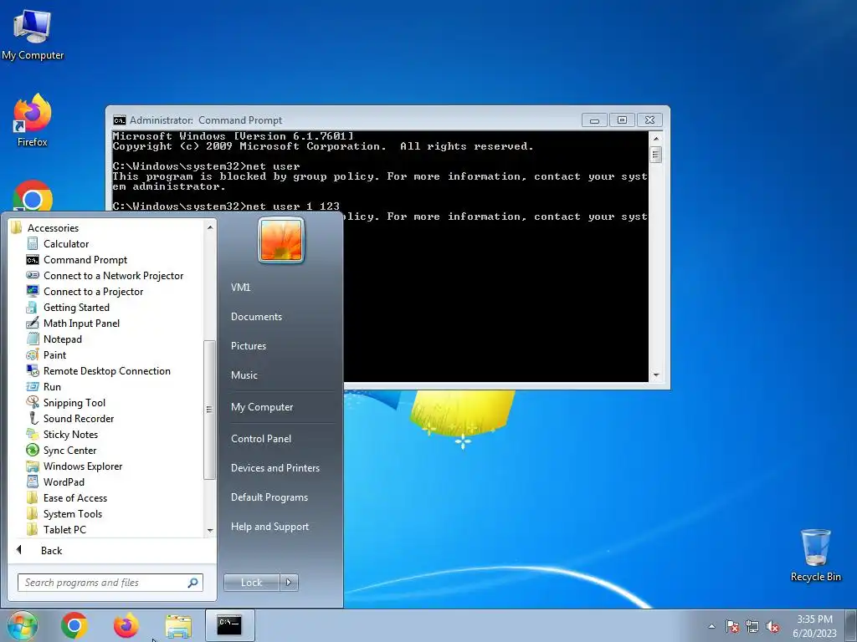Select the My Computer desktop icon
The width and height of the screenshot is (857, 642).
tap(33, 35)
